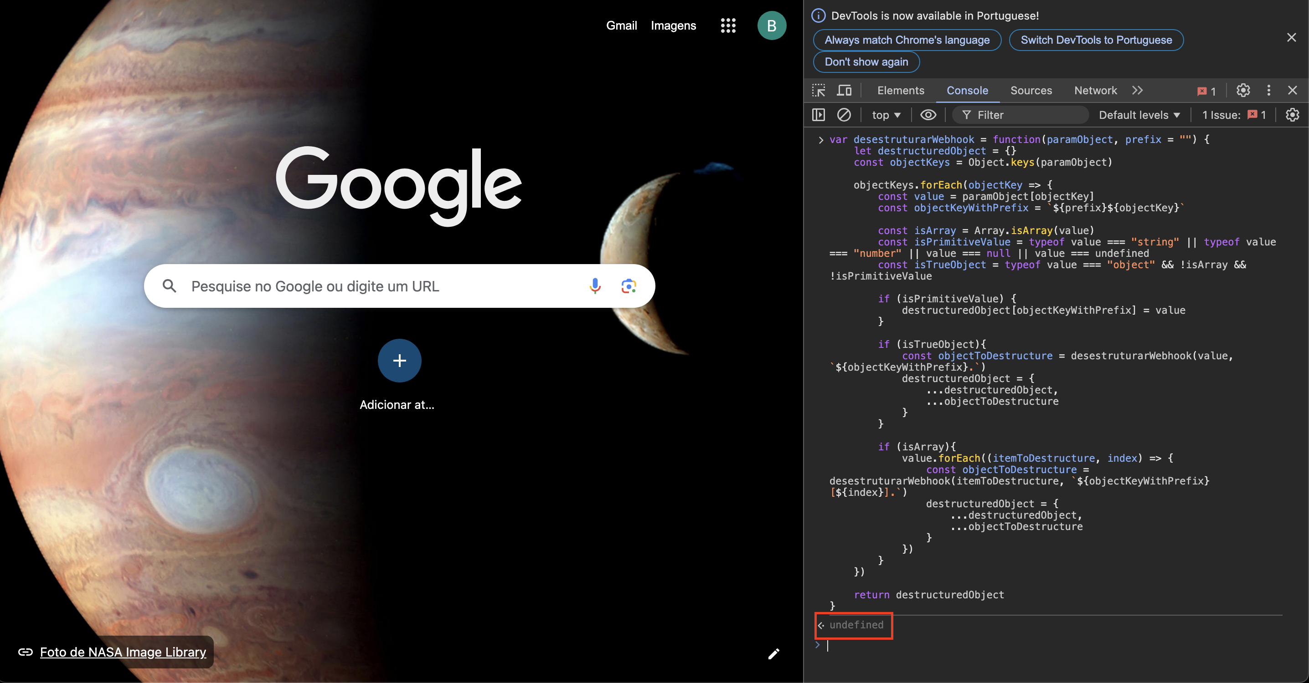Screen dimensions: 1309x683
Task: Click the Google Lens image search icon
Action: (629, 286)
